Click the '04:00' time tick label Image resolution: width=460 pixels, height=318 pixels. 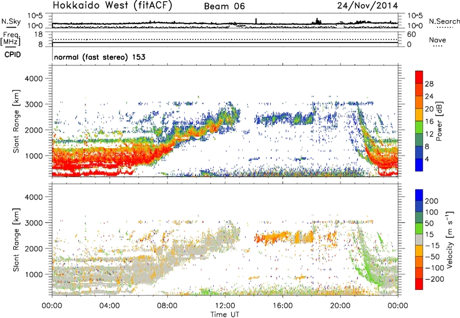coord(109,306)
